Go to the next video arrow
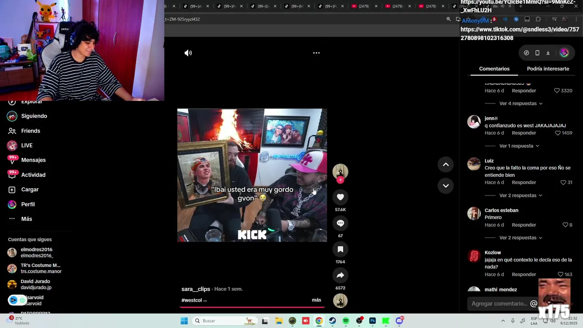The width and height of the screenshot is (583, 328). tap(445, 185)
